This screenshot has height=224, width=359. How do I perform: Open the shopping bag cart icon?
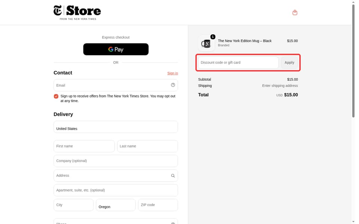click(x=295, y=13)
